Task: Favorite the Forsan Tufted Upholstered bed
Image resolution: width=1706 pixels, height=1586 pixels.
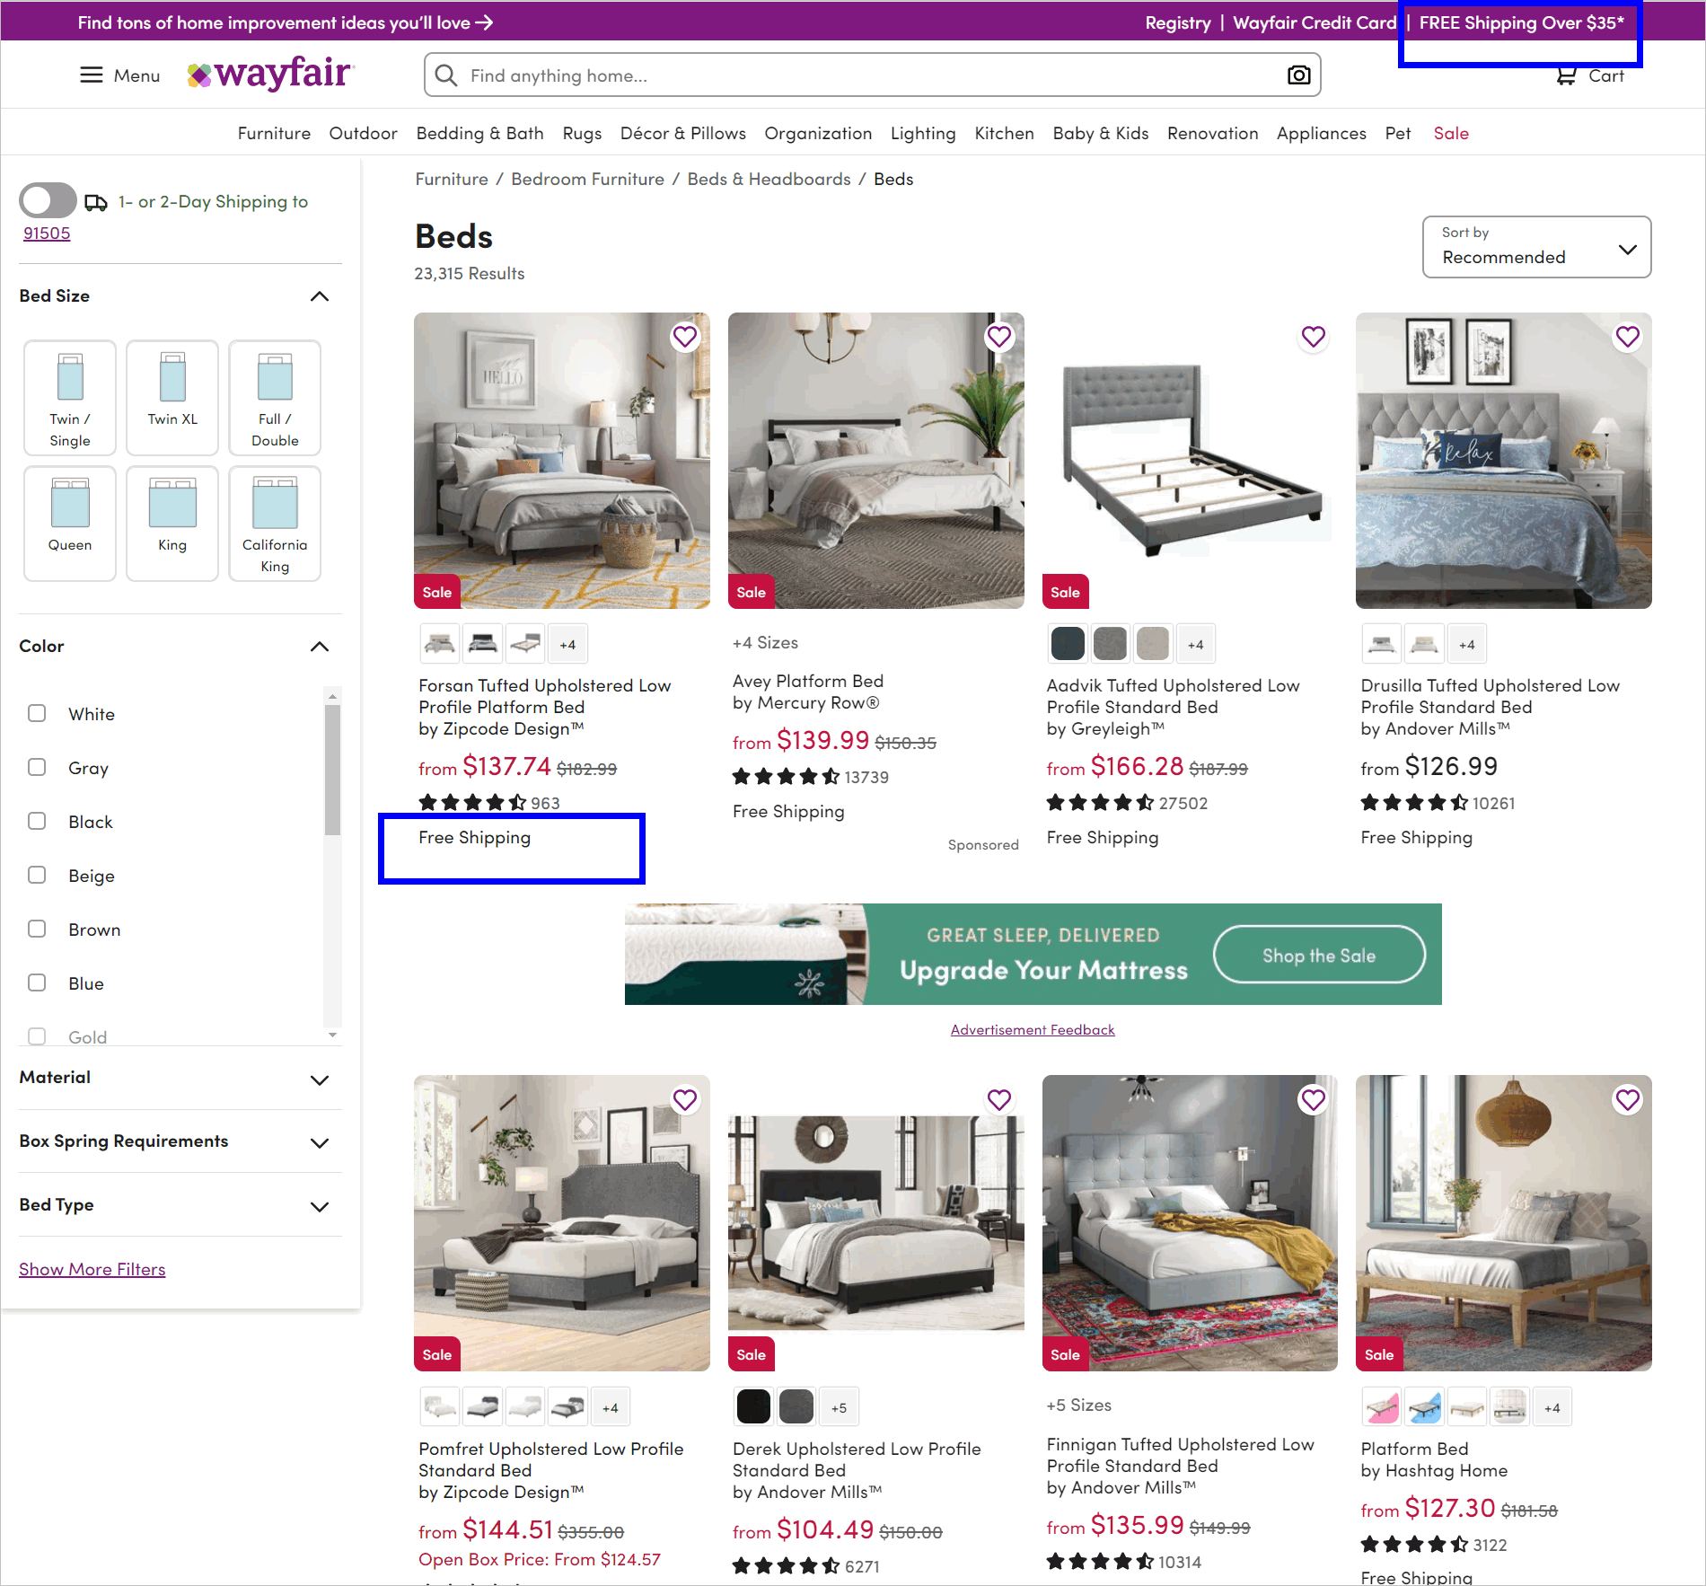Action: point(685,336)
